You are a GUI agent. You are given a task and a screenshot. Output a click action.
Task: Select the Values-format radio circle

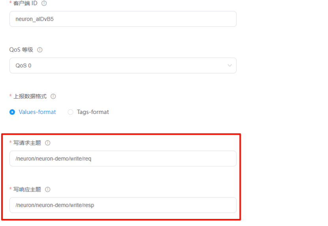coord(12,112)
